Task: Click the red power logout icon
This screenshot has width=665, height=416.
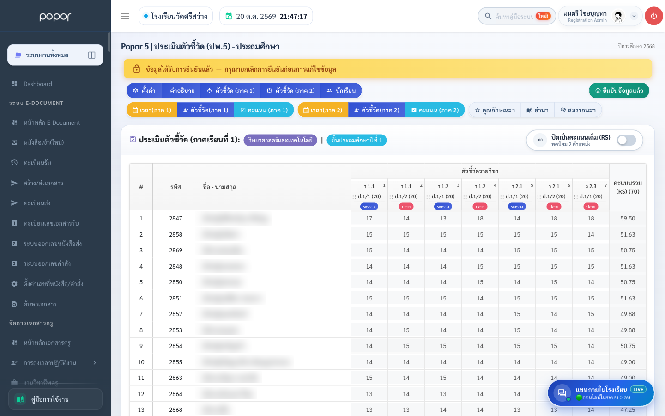Action: click(653, 16)
